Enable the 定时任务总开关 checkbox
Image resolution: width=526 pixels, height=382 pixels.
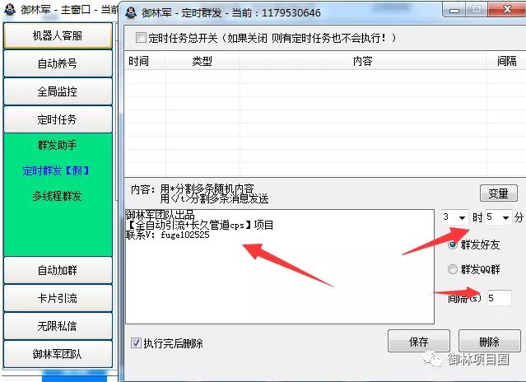coord(141,39)
